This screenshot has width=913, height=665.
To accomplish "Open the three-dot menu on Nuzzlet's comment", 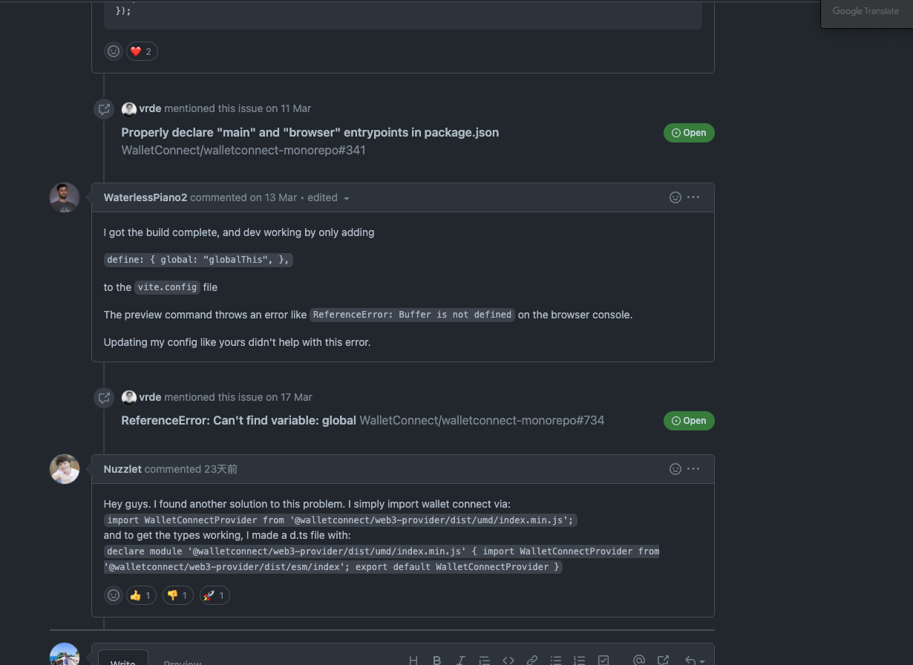I will tap(693, 469).
